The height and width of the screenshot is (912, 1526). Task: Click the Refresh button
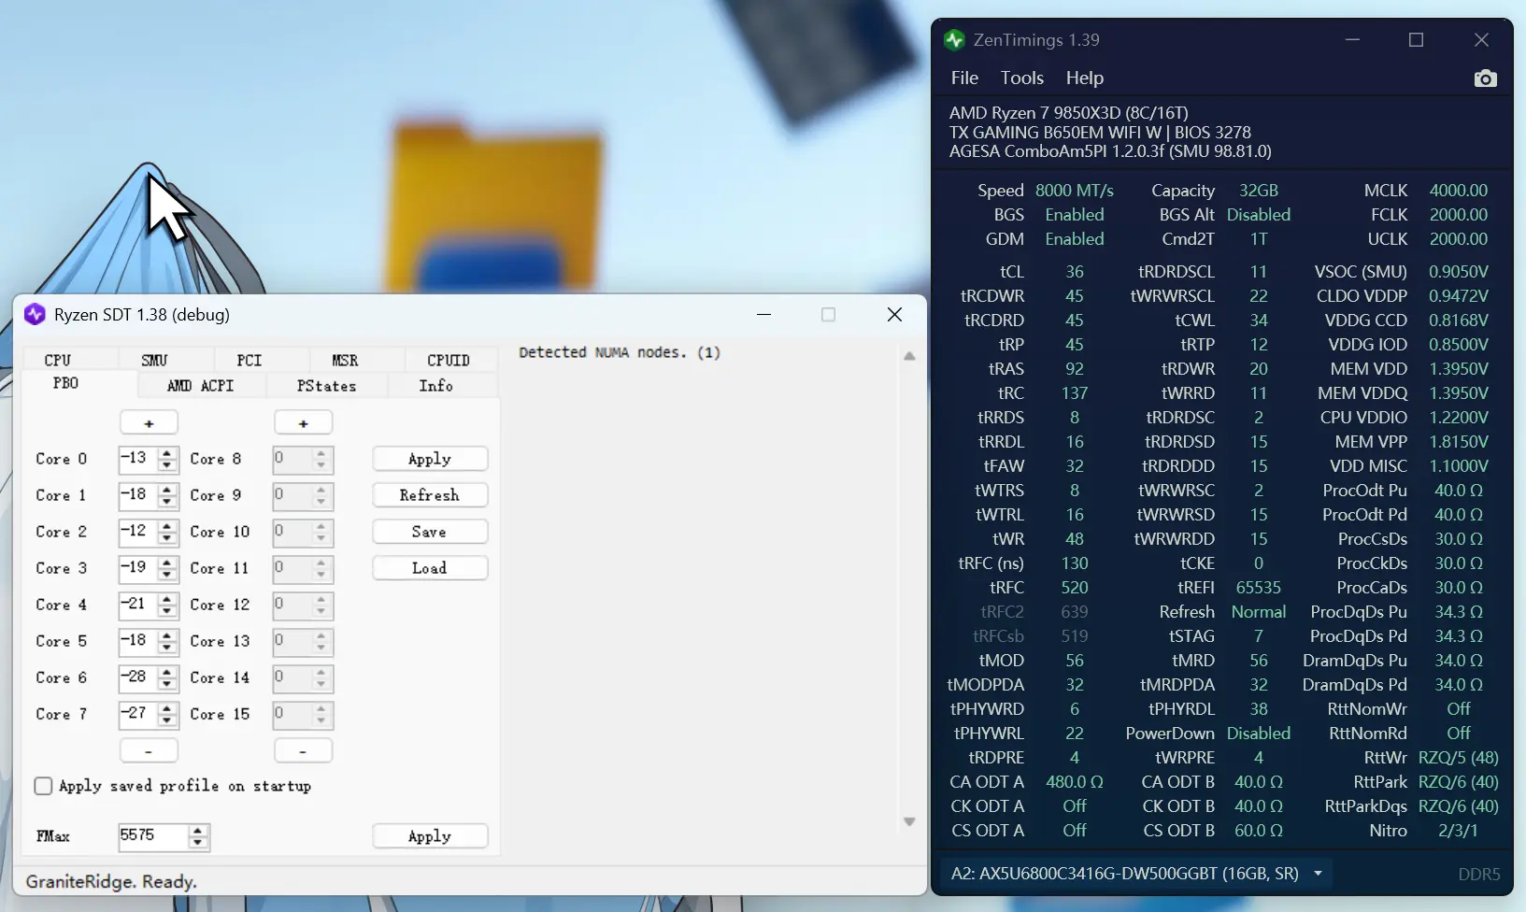coord(430,495)
